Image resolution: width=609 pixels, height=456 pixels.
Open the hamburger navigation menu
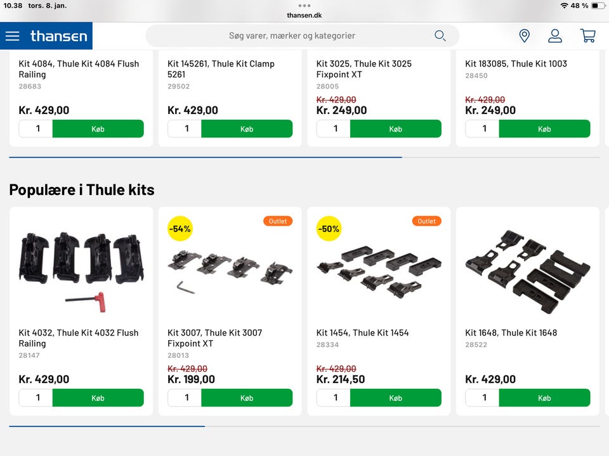[13, 36]
